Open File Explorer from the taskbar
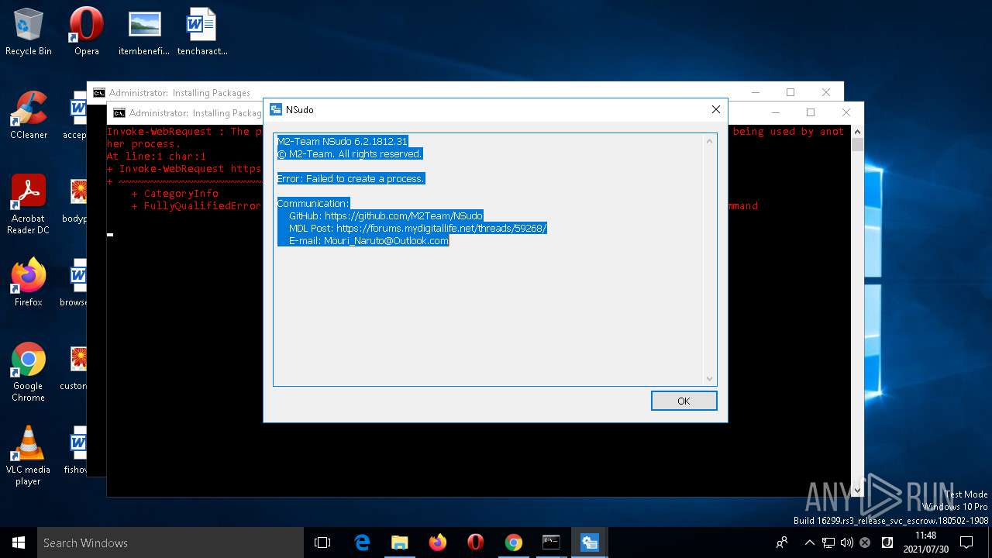This screenshot has height=558, width=992. click(x=399, y=542)
